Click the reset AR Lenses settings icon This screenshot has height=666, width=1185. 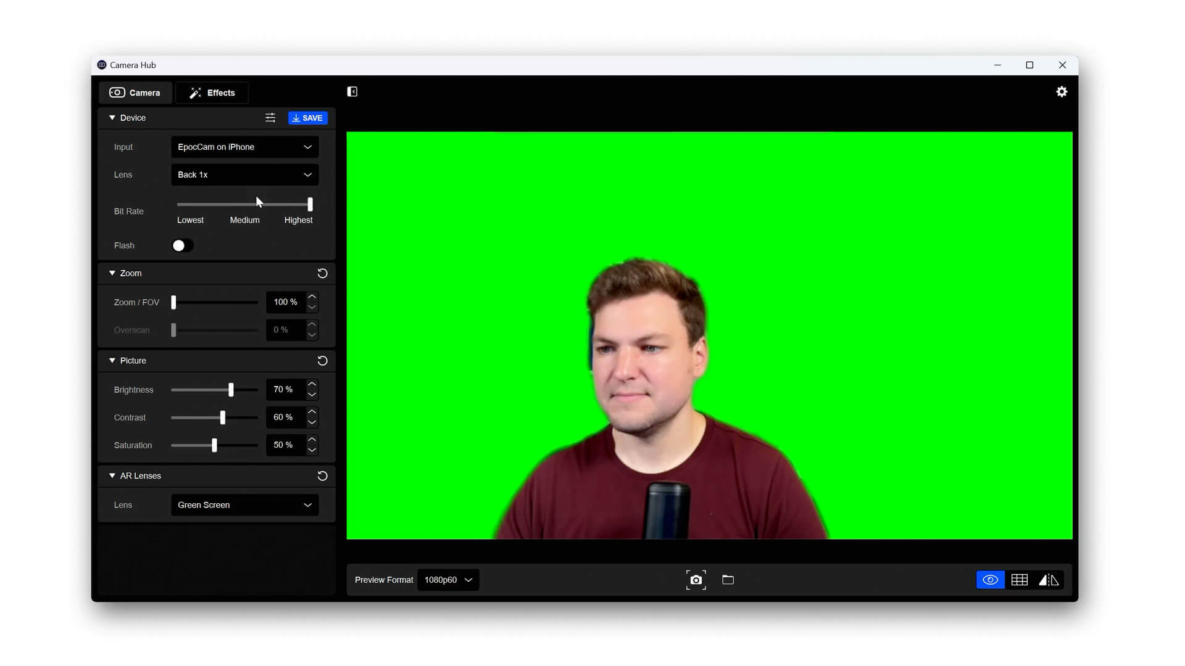pyautogui.click(x=322, y=475)
